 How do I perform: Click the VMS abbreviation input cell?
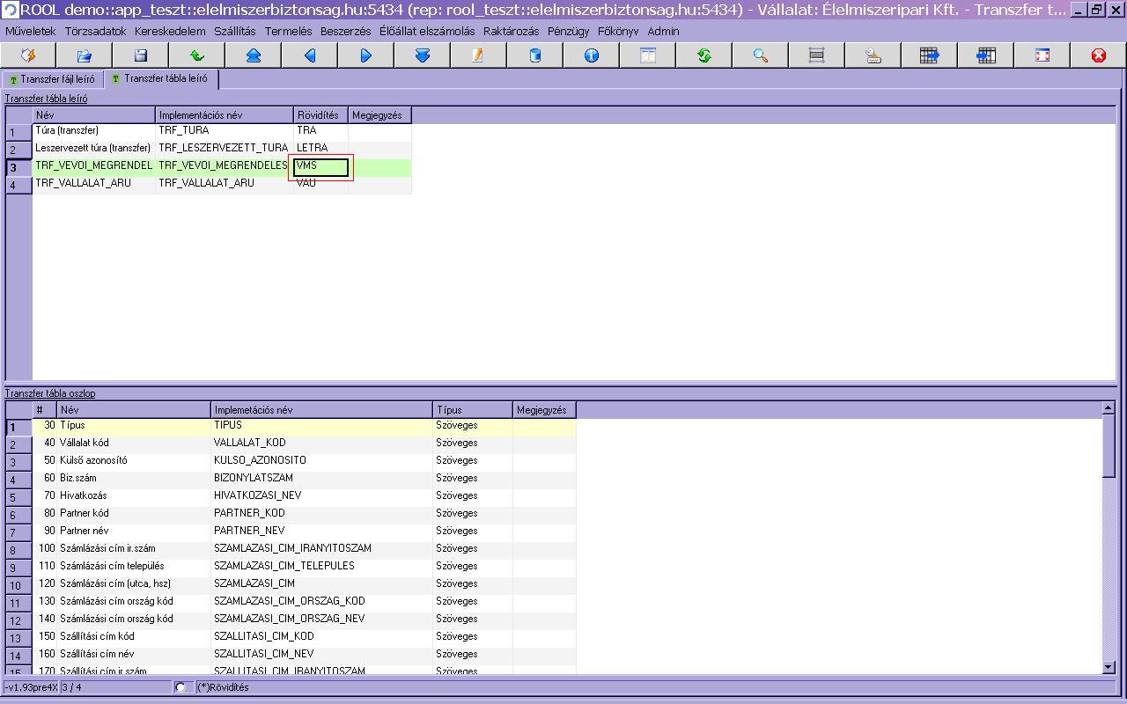[321, 166]
